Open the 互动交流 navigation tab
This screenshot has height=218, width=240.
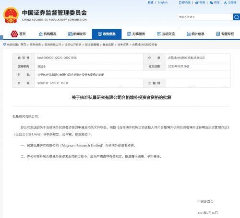click(x=166, y=34)
